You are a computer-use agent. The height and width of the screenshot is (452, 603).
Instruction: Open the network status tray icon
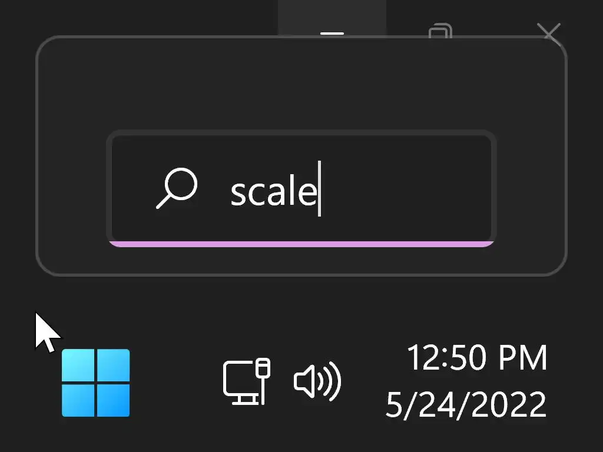[x=246, y=381]
